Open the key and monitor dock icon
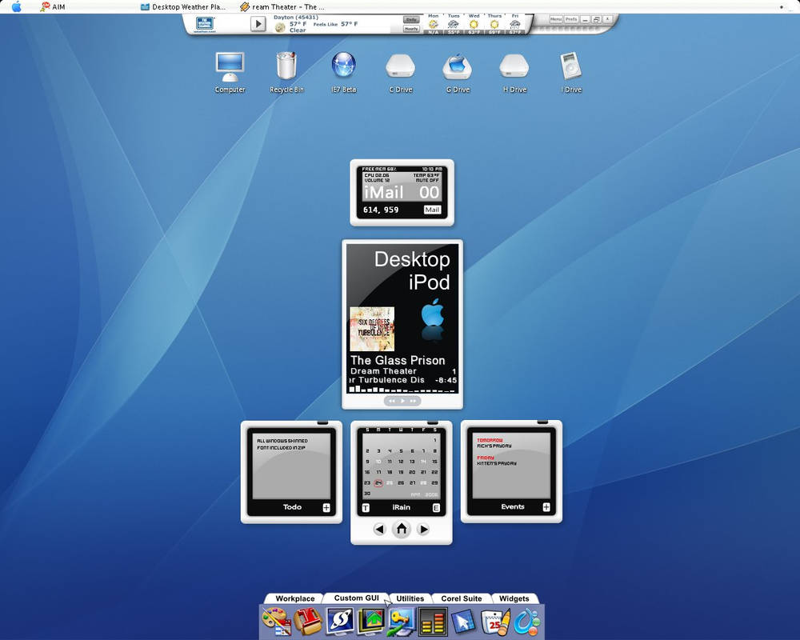This screenshot has width=800, height=640. coord(402,621)
